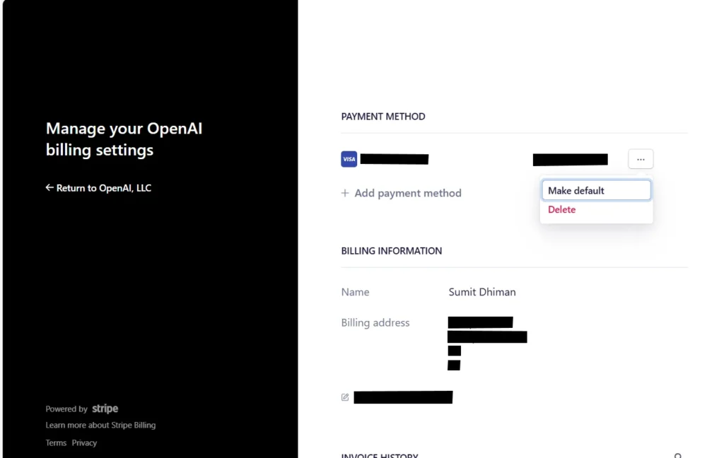This screenshot has width=724, height=458.
Task: Click the Billing address label
Action: pyautogui.click(x=375, y=323)
